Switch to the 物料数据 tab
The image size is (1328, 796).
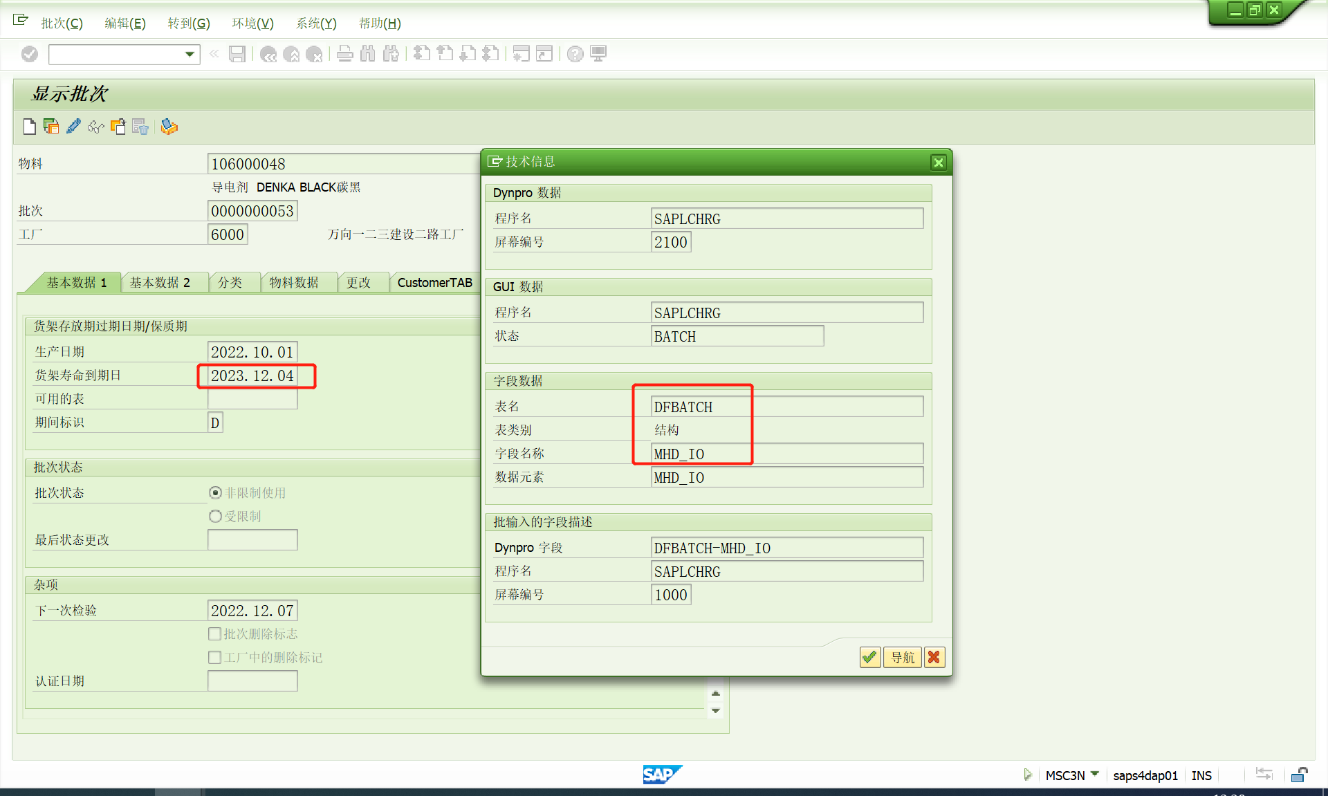tap(294, 282)
